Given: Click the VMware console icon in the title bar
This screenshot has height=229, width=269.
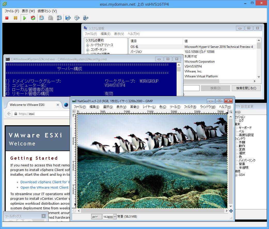Looking at the screenshot, I should (x=5, y=4).
